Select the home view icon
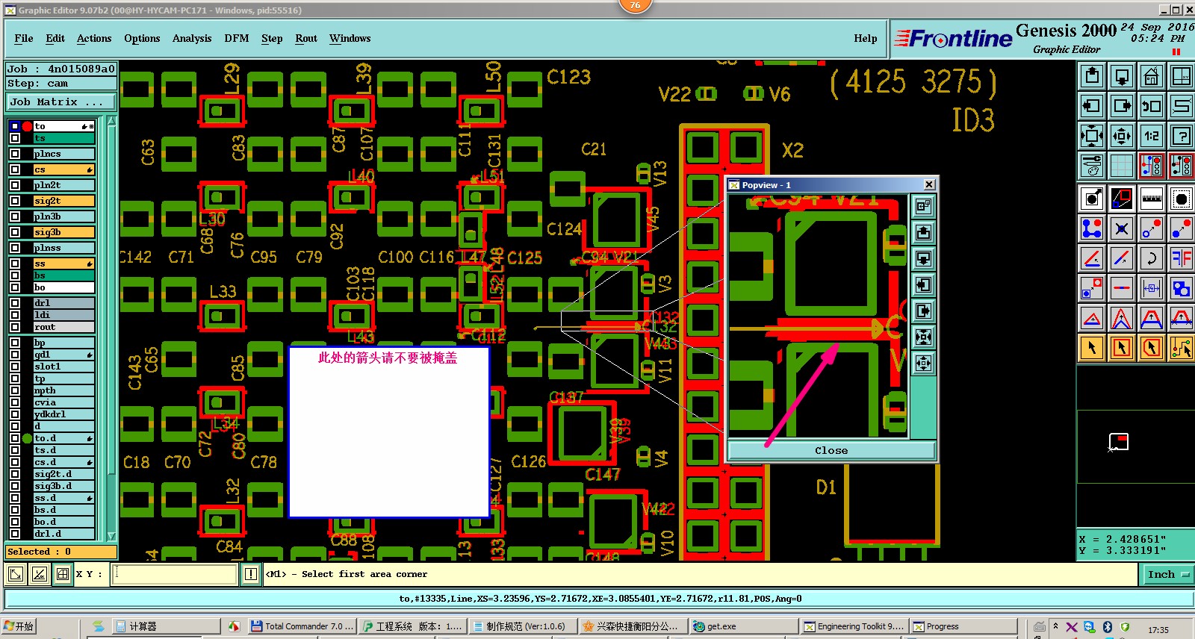 1152,76
